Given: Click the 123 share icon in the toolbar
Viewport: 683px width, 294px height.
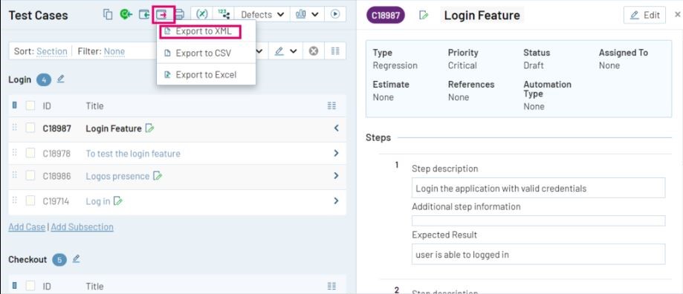Looking at the screenshot, I should pos(224,14).
